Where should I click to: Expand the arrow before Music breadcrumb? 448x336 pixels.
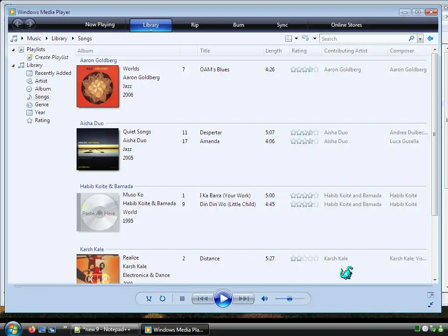[x=22, y=38]
